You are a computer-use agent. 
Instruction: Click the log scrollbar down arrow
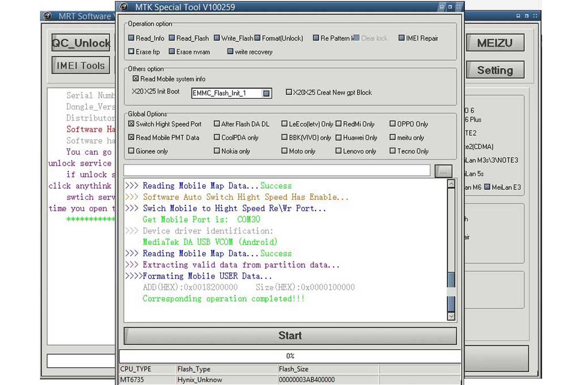click(x=451, y=317)
